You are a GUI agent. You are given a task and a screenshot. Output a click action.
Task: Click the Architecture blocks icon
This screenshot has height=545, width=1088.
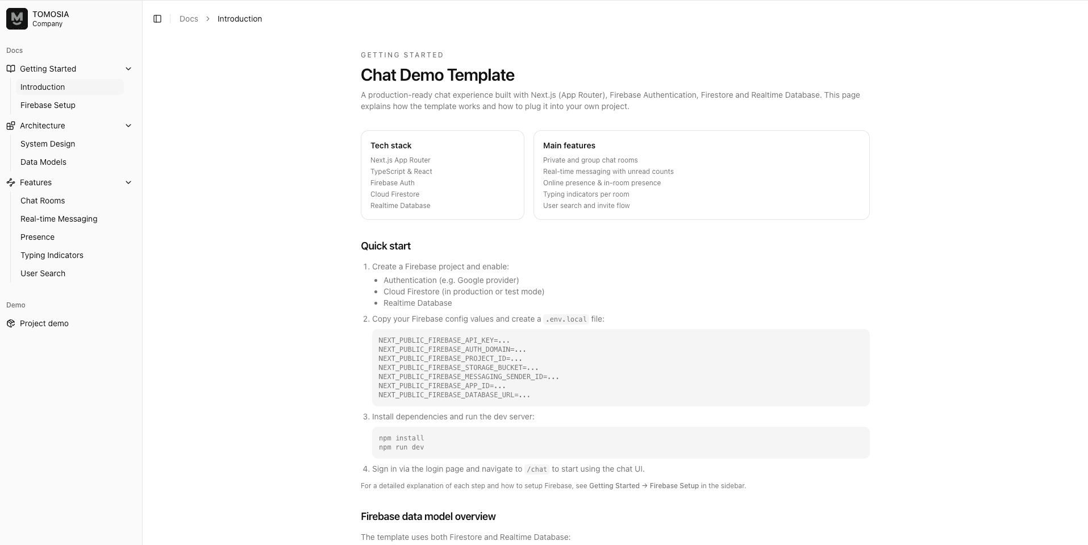pyautogui.click(x=11, y=126)
